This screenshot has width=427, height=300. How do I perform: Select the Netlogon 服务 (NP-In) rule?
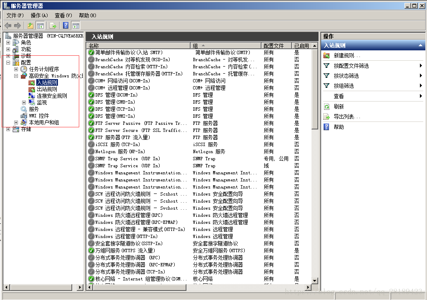pyautogui.click(x=120, y=151)
